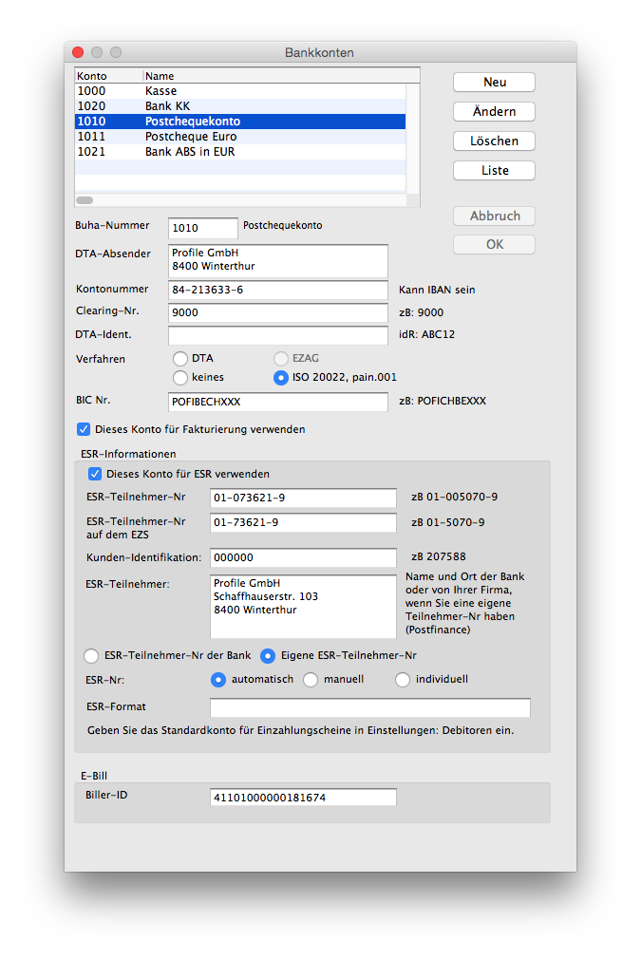The image size is (641, 959).
Task: Set ESR-Nr to manuell
Action: 311,680
